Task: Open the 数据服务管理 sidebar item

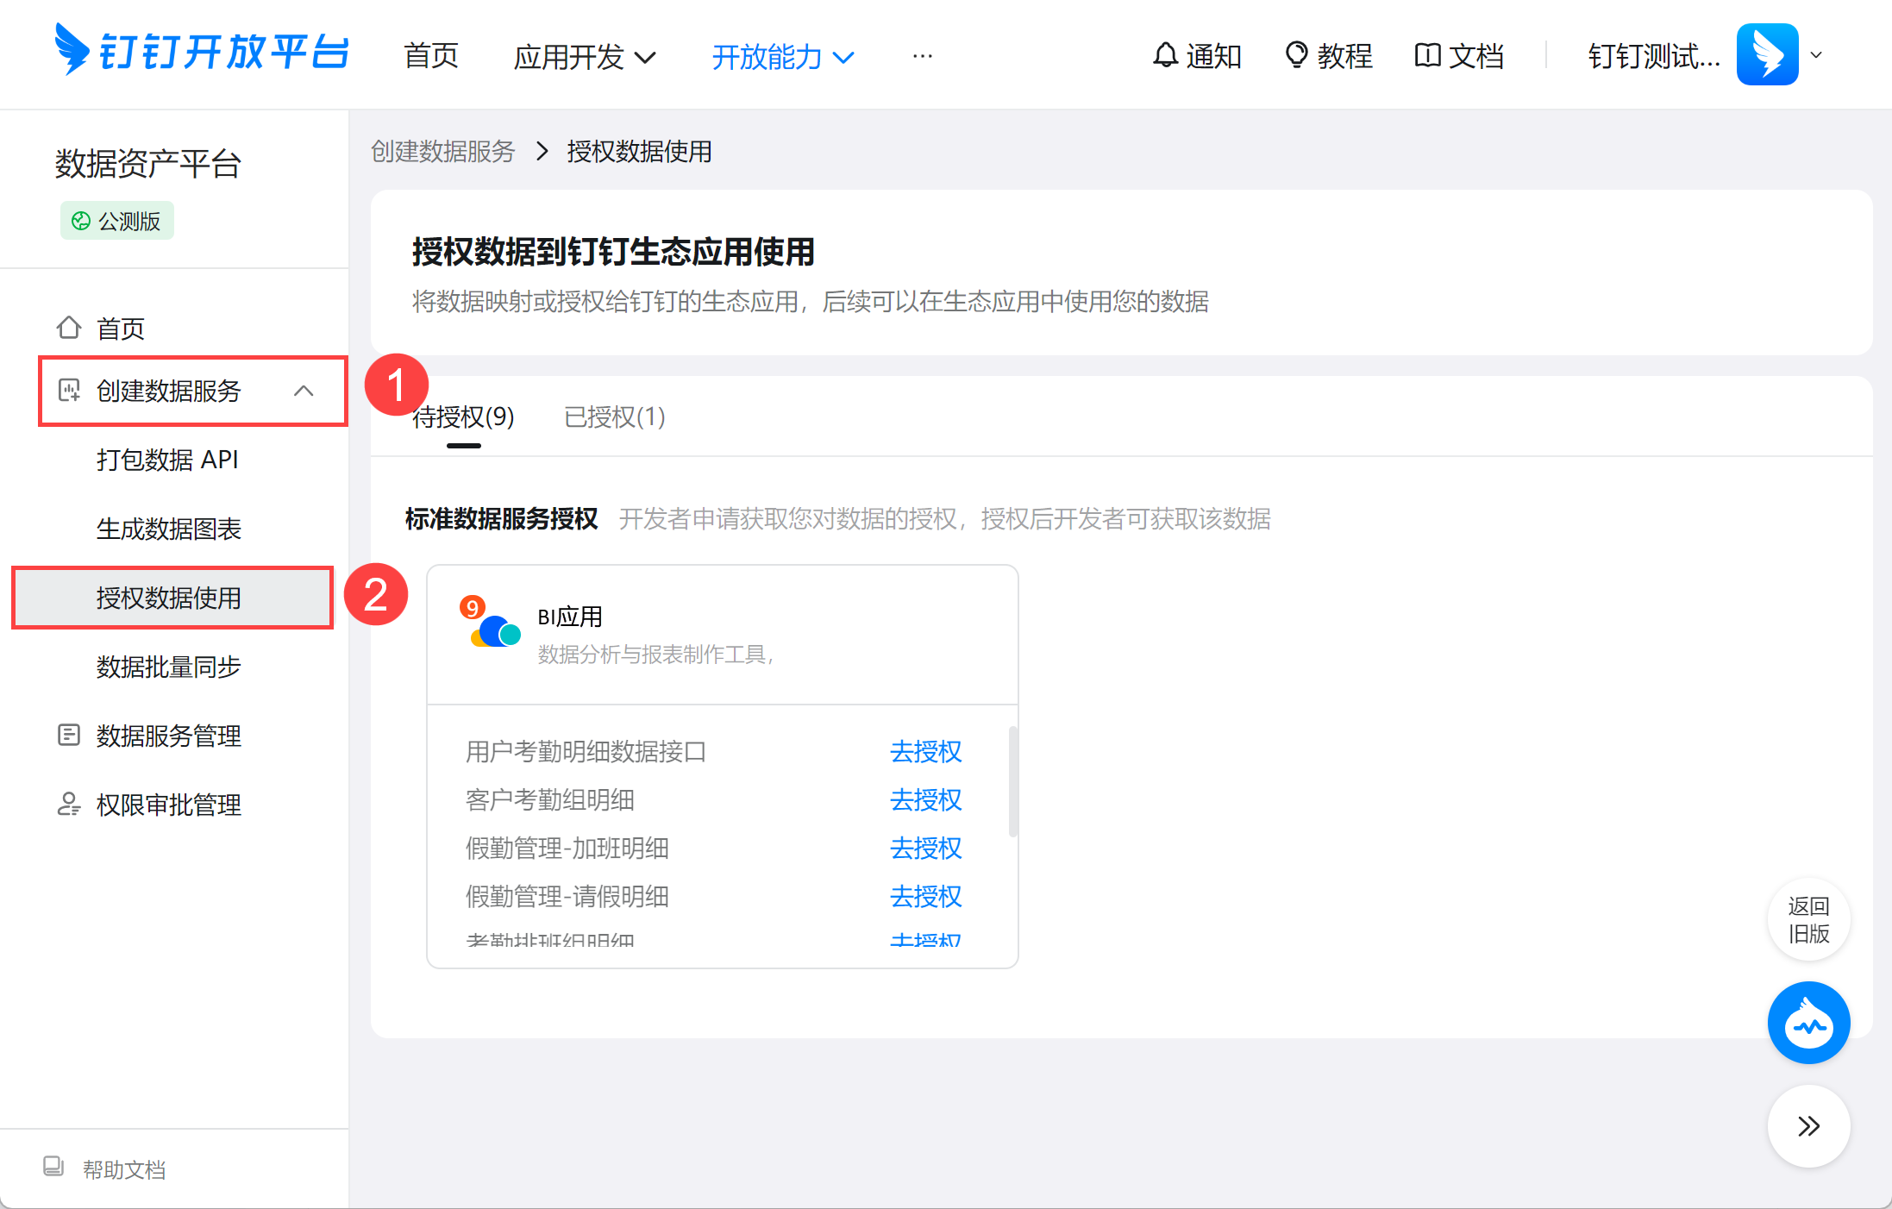Action: (168, 736)
